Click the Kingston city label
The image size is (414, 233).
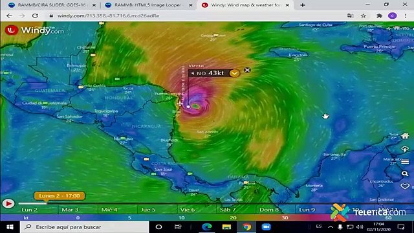click(298, 55)
